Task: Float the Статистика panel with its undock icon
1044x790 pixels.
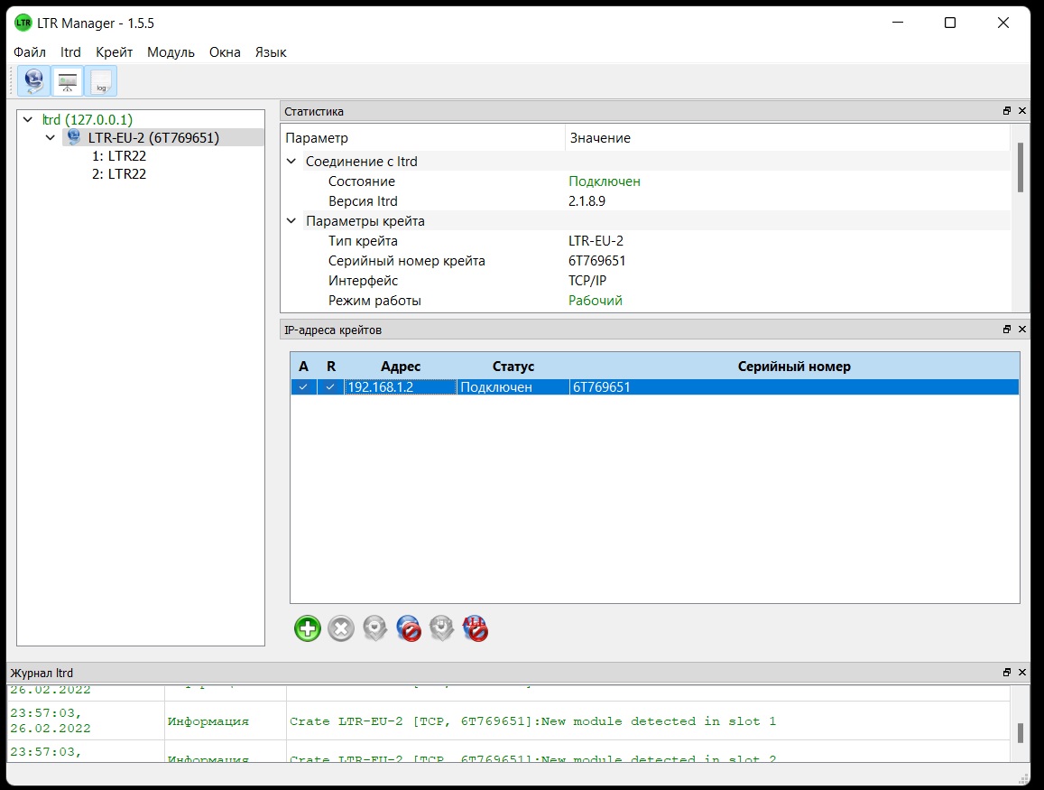Action: coord(1007,111)
